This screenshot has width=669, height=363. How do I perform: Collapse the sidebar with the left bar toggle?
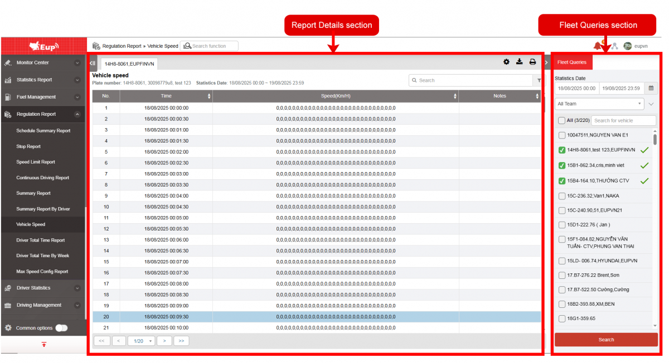pos(93,63)
